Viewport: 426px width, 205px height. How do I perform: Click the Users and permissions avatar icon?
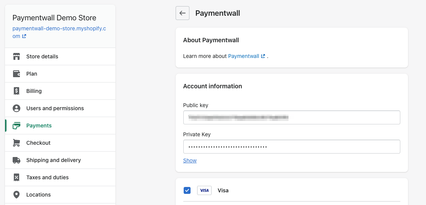(16, 108)
